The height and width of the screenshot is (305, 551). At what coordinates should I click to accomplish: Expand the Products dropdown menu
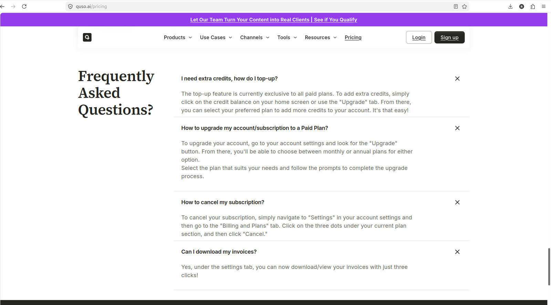click(178, 37)
